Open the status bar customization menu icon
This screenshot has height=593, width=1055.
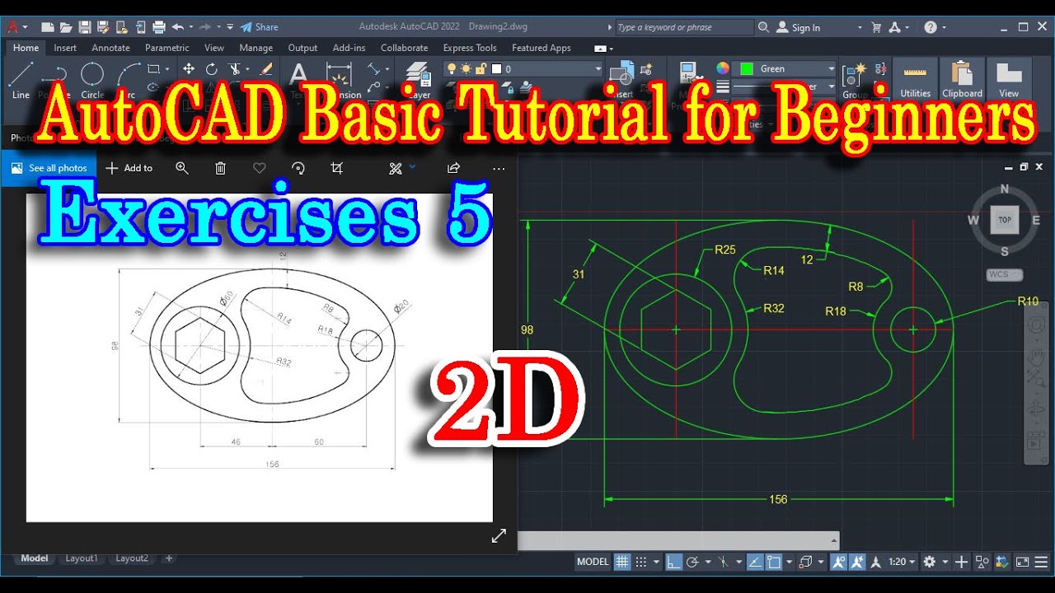coord(1041,562)
